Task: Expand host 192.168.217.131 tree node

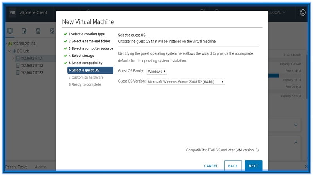Action: 13,58
